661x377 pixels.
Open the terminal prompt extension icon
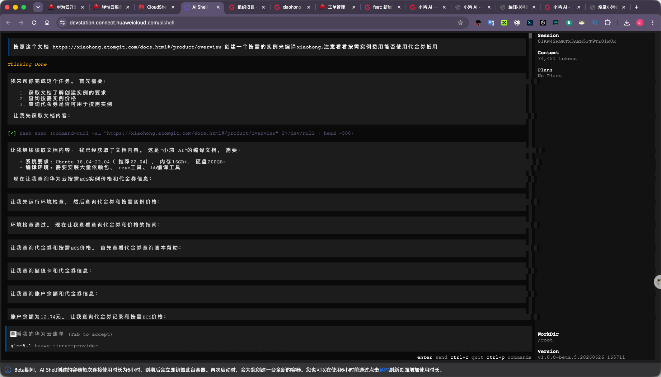[x=530, y=23]
